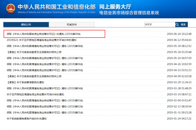Switch to the 权威发布 tab
This screenshot has width=196, height=130.
coord(72,24)
